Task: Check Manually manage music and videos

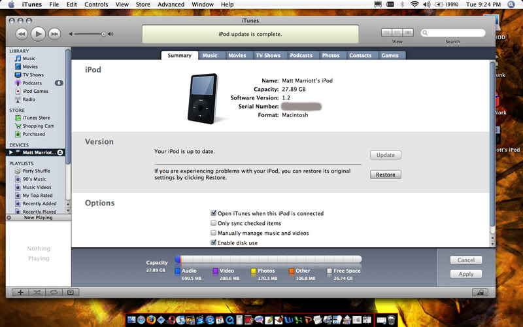Action: pos(214,233)
